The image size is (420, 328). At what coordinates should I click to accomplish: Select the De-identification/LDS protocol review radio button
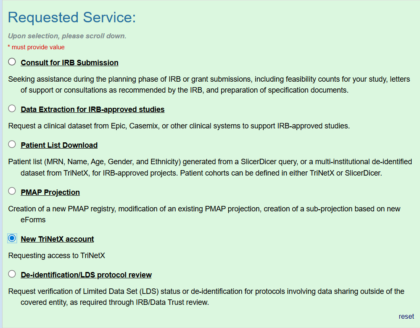click(12, 274)
